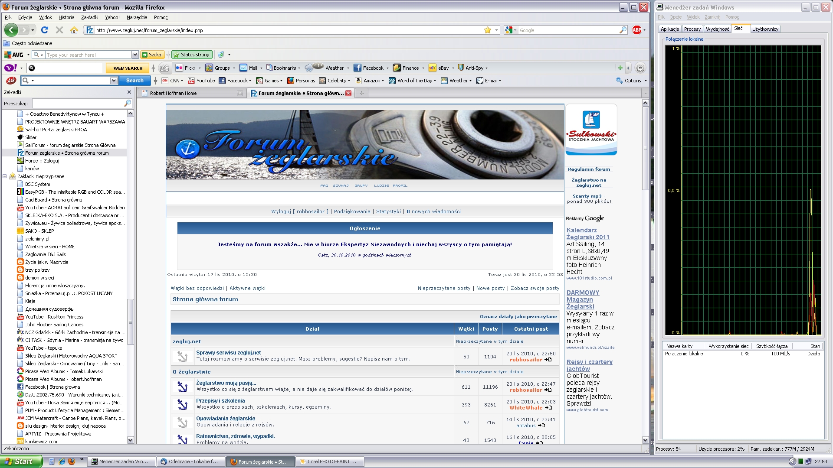Screen dimensions: 833x468
Task: Open the Regulamin forum link
Action: pyautogui.click(x=589, y=169)
